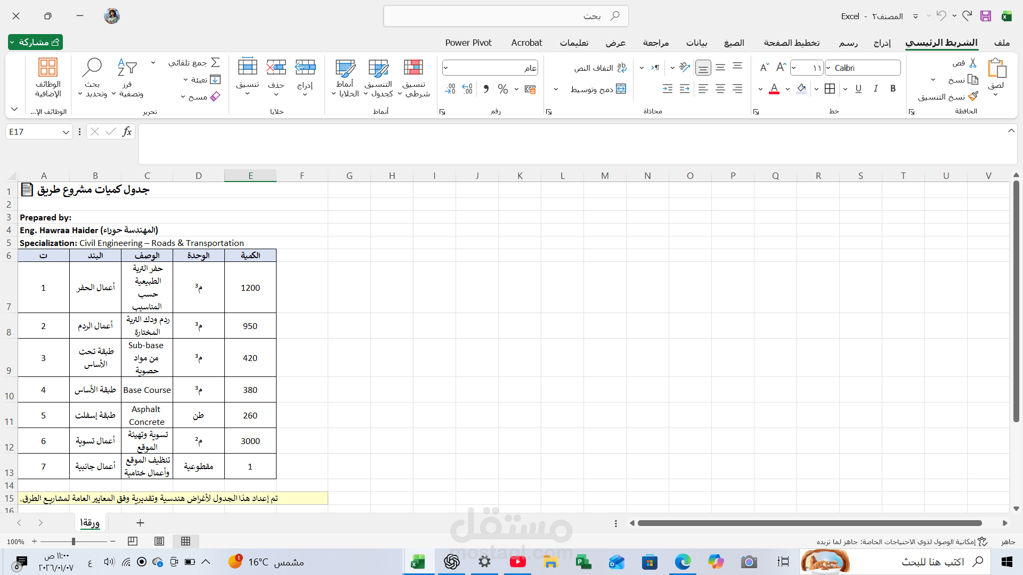Toggle bold formatting button
Screen dimensions: 1023x575
coord(893,89)
